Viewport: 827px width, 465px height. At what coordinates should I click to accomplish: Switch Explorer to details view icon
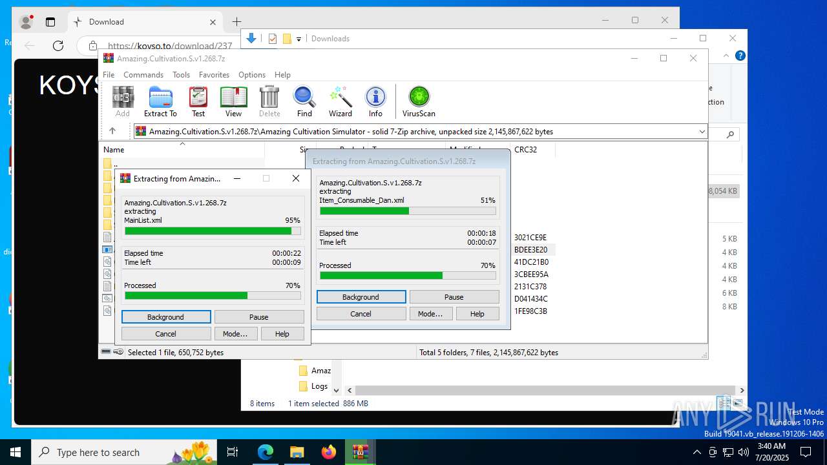pos(724,403)
